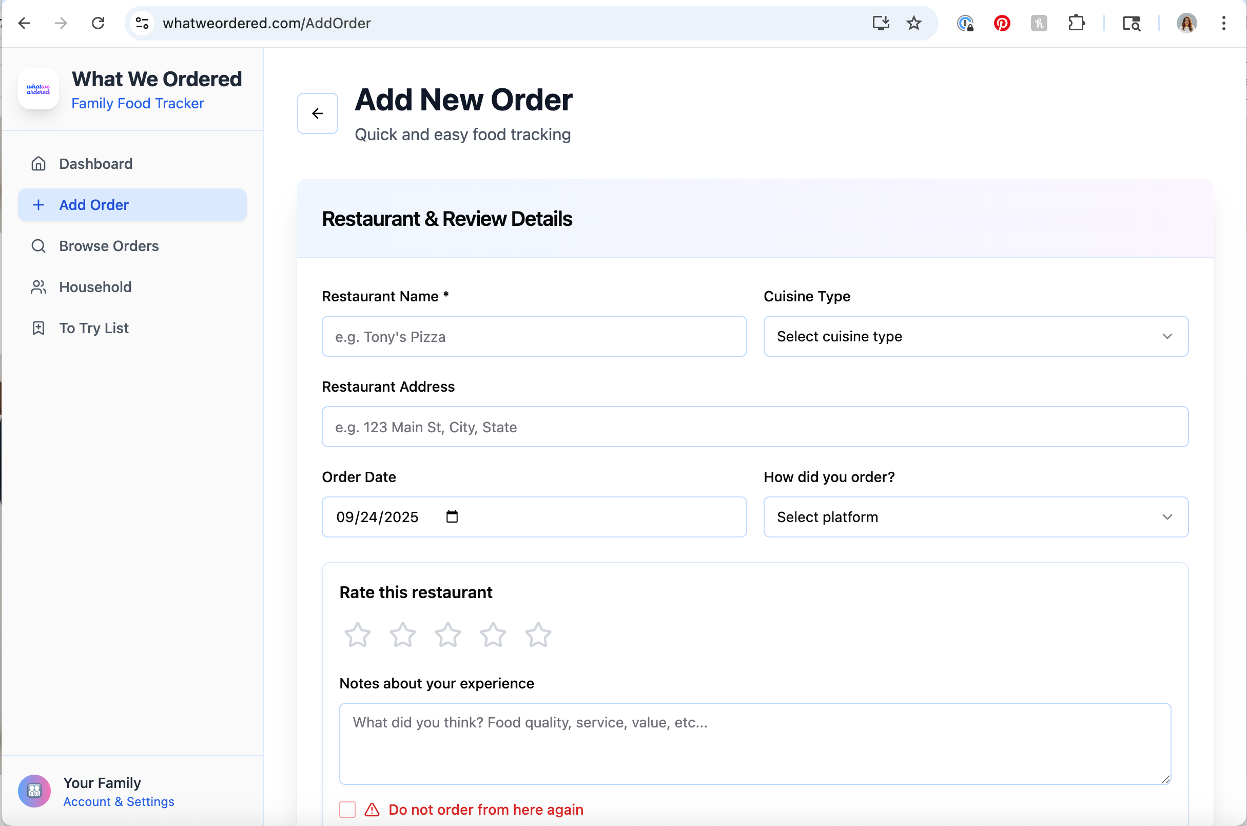
Task: Open the Account & Settings link
Action: (x=119, y=801)
